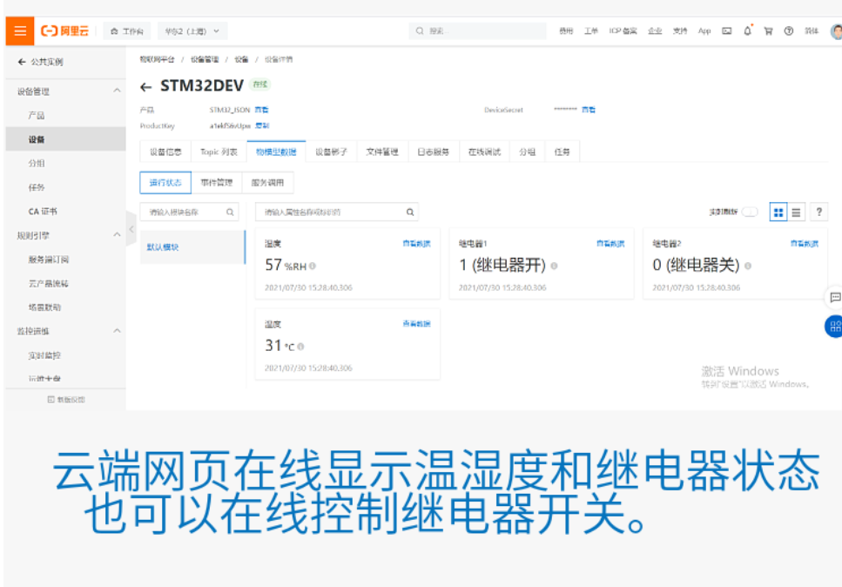The width and height of the screenshot is (842, 587).
Task: Open the feedback chat icon on right edge
Action: coord(834,298)
